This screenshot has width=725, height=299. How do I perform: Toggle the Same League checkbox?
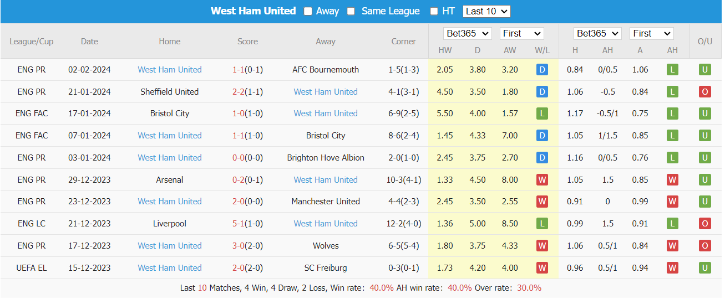351,11
